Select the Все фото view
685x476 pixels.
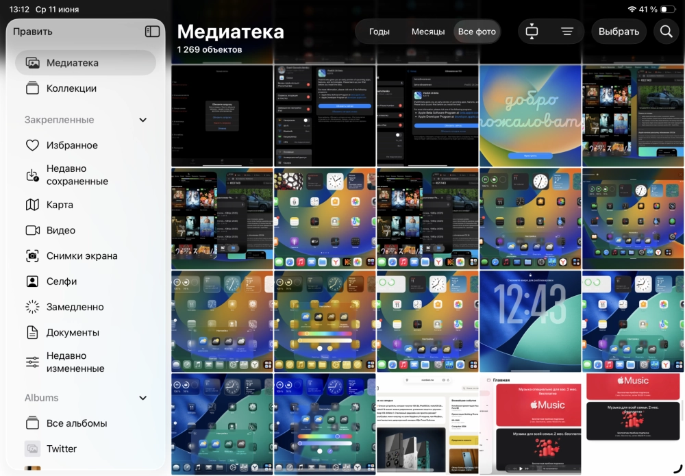click(x=477, y=32)
